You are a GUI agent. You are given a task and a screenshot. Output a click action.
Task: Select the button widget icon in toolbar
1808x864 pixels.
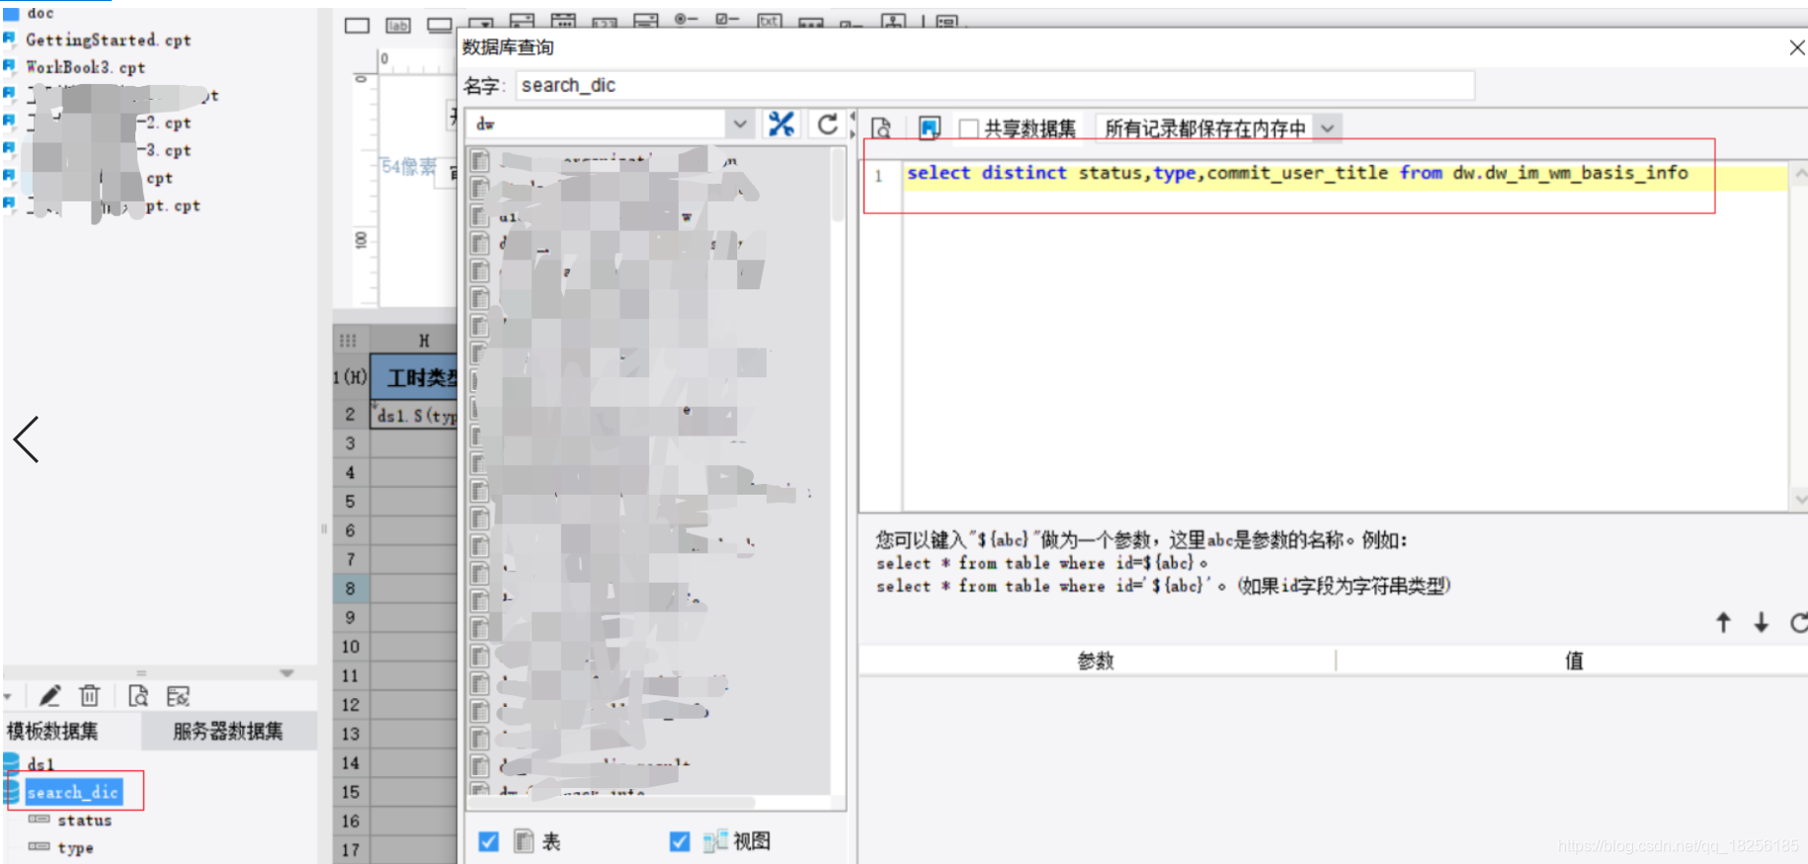[x=440, y=26]
